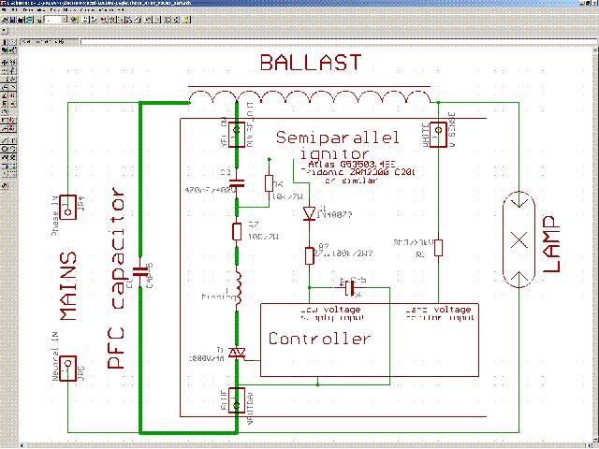Click the LAMP label text
Image resolution: width=599 pixels, height=449 pixels.
(551, 244)
